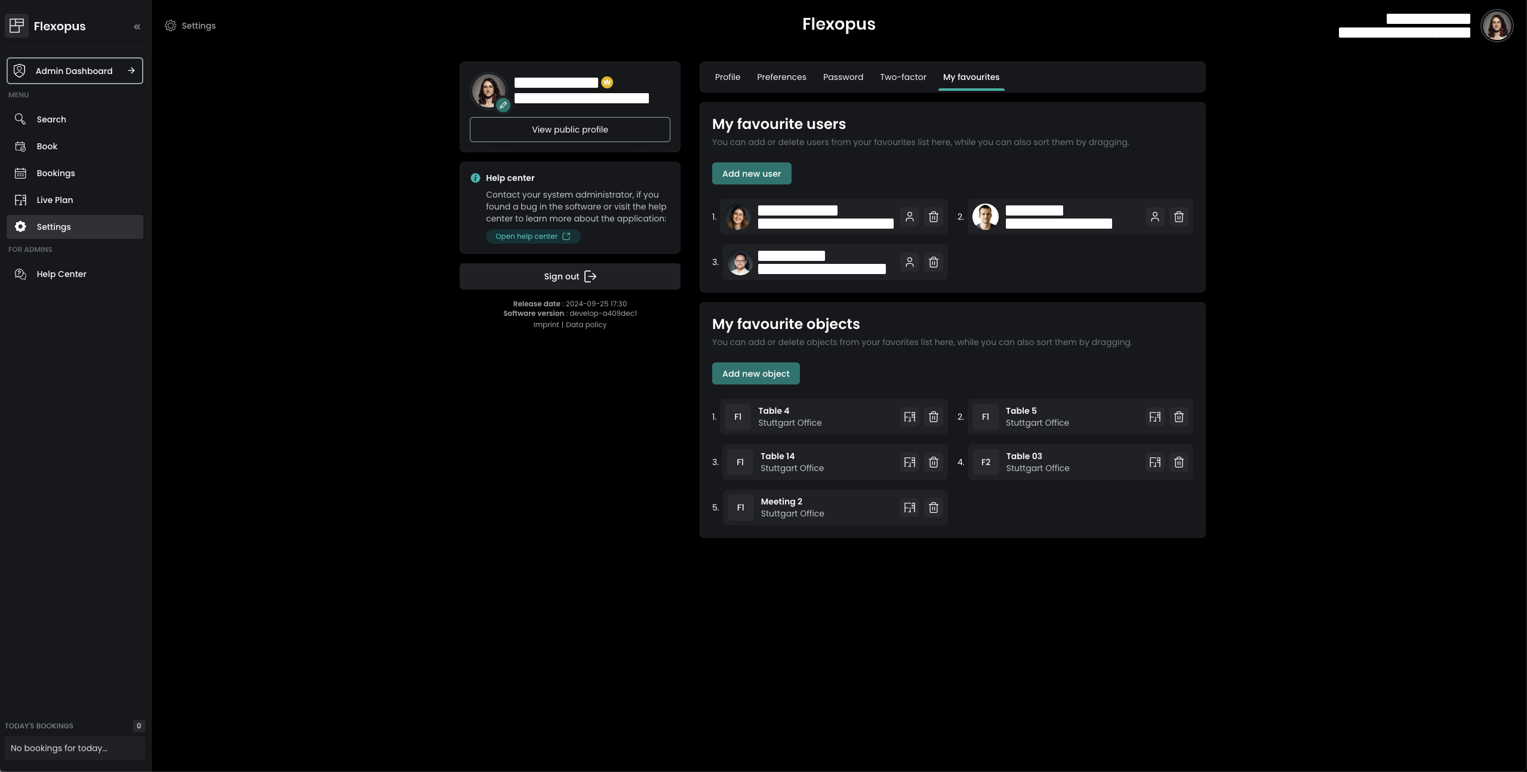Image resolution: width=1527 pixels, height=772 pixels.
Task: Open profile of second favourite user
Action: click(x=1155, y=217)
